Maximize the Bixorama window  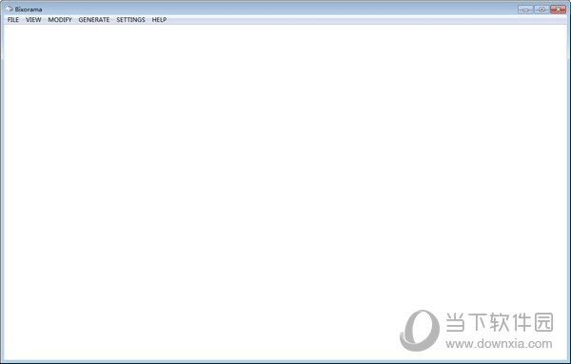(x=541, y=10)
